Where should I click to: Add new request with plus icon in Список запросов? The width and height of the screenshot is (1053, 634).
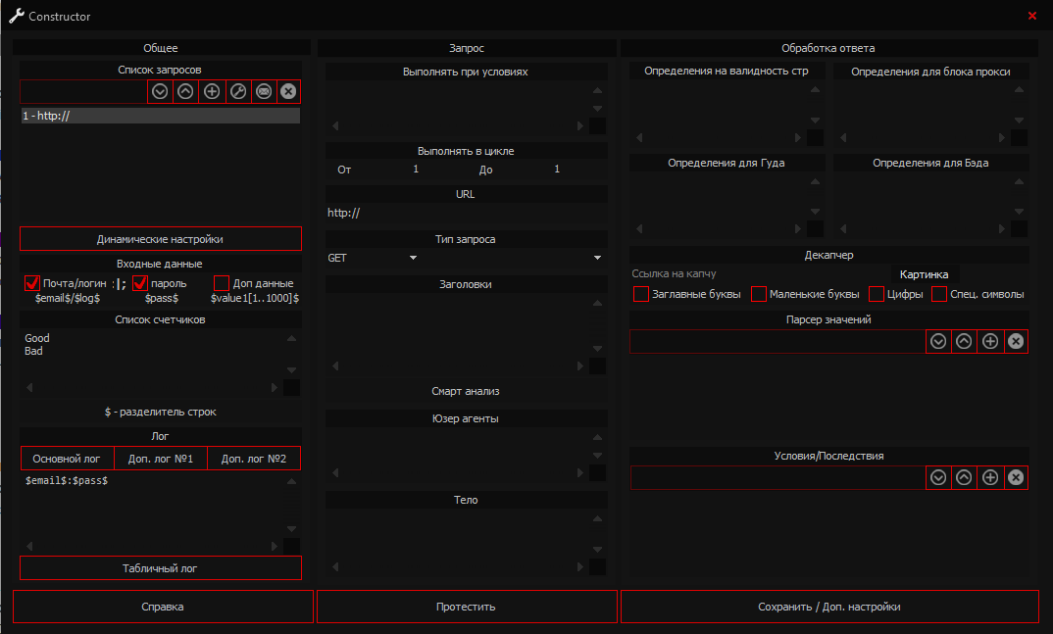pyautogui.click(x=212, y=91)
